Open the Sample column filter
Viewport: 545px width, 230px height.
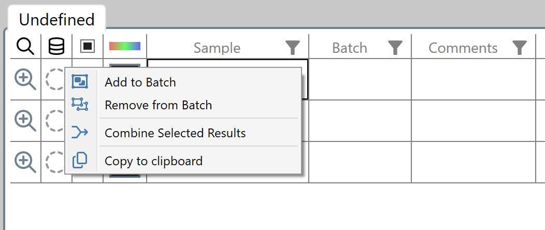pyautogui.click(x=293, y=48)
